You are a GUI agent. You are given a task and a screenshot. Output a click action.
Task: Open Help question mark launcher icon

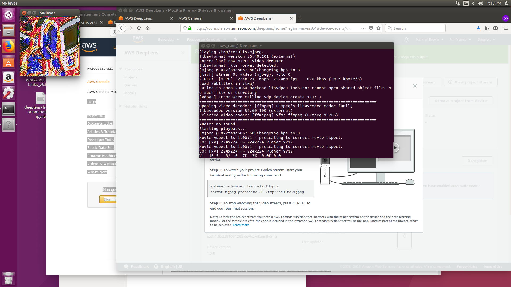coord(9,125)
